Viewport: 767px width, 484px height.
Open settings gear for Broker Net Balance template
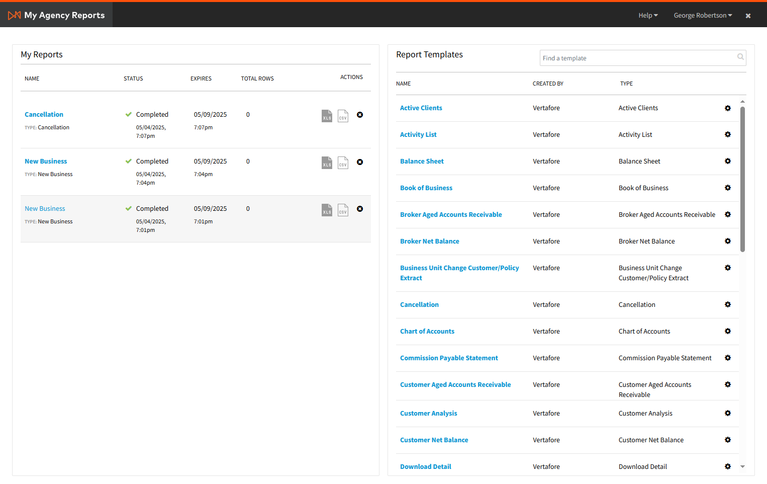[x=728, y=241]
